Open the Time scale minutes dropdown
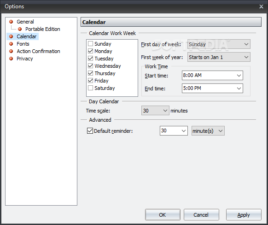Screen dimensions: 268x225 [155, 111]
